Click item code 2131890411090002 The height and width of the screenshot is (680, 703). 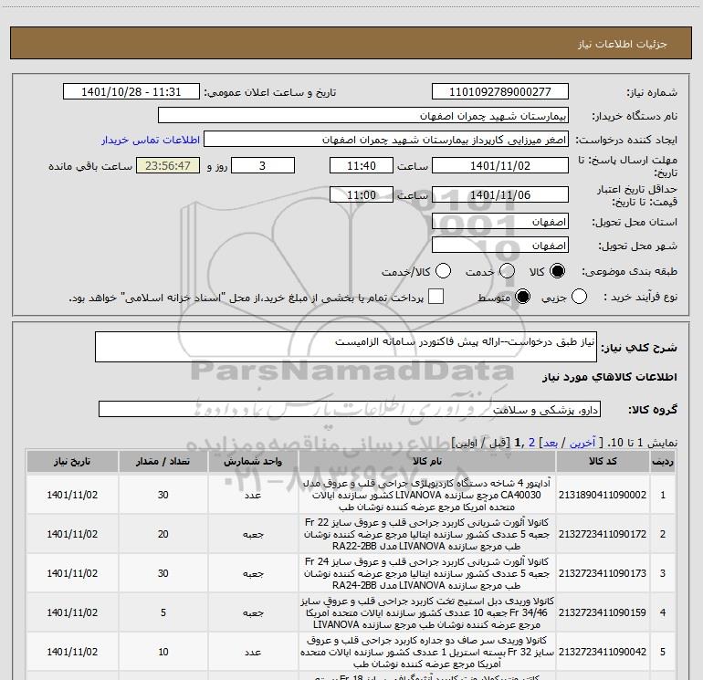coord(603,495)
